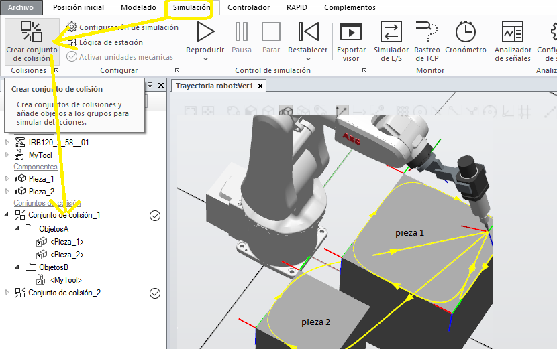Image resolution: width=557 pixels, height=349 pixels.
Task: Open the Exportar visor tool
Action: click(351, 32)
